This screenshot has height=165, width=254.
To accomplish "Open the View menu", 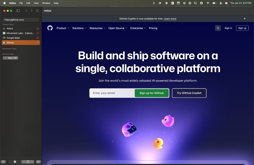I will pos(36,3).
